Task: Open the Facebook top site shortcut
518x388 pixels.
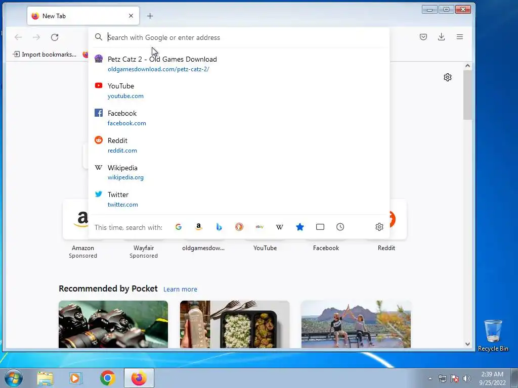Action: point(326,248)
